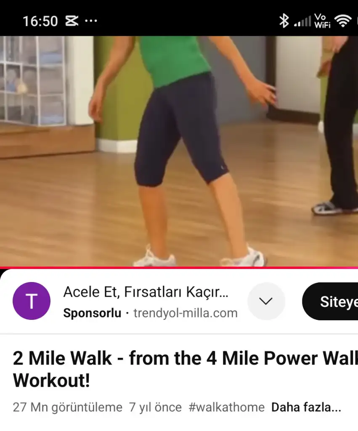Tap the Wi-Fi status icon
Screen dimensions: 358x431
tap(342, 21)
